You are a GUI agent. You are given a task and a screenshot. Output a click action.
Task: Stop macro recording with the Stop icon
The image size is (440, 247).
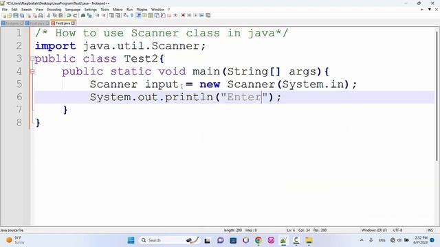[189, 15]
